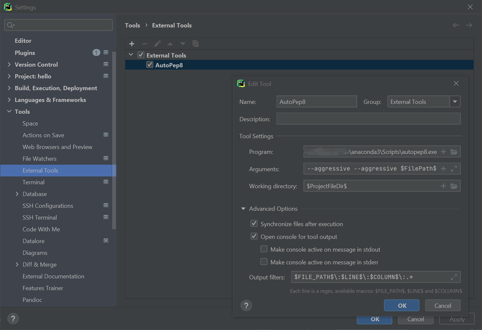
Task: Click inside the Description field
Action: click(368, 119)
